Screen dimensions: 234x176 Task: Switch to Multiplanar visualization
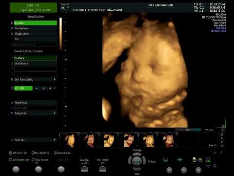tap(36, 28)
